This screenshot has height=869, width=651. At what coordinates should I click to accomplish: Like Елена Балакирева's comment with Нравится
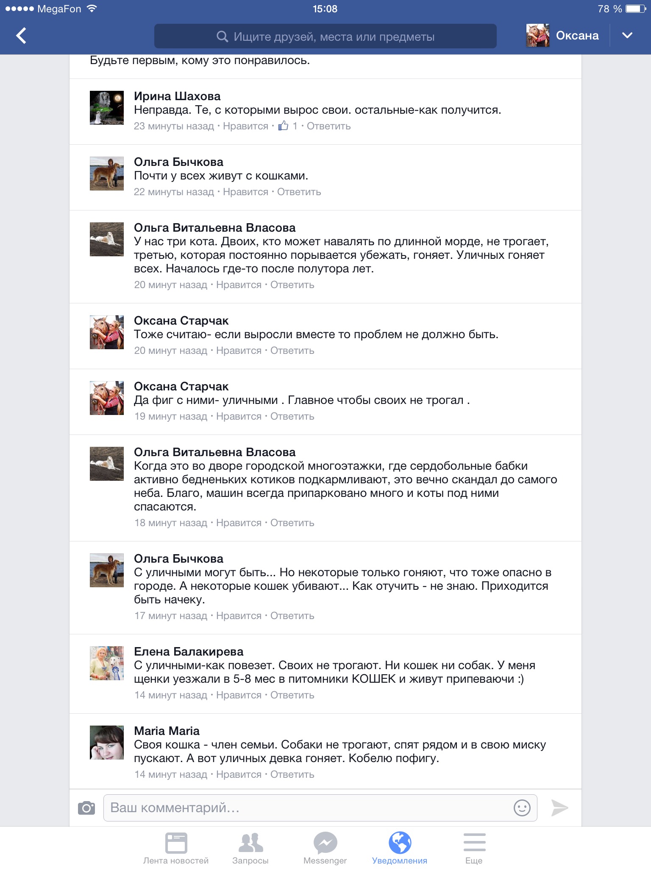coord(239,695)
